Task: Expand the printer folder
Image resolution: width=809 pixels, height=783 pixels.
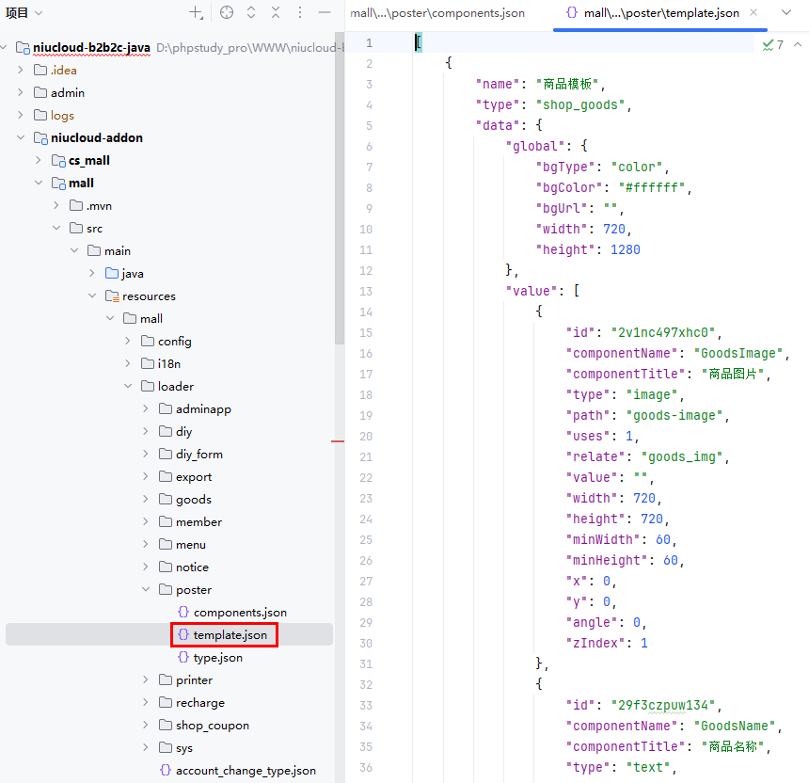Action: pyautogui.click(x=146, y=680)
